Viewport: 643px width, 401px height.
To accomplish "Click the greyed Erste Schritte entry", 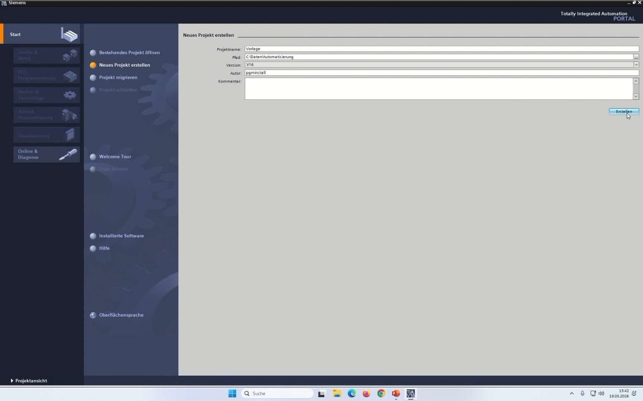I will click(x=109, y=169).
